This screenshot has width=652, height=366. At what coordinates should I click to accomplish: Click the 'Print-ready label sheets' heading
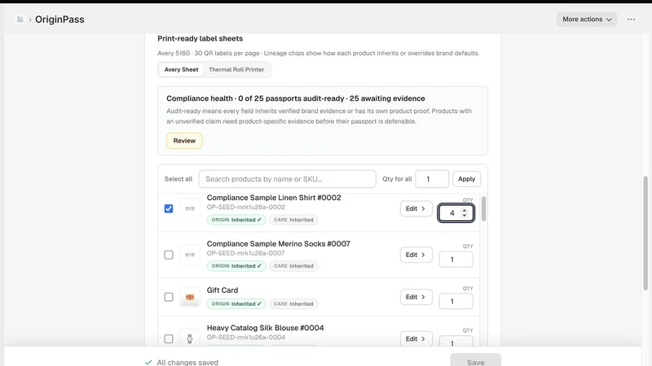(x=200, y=38)
